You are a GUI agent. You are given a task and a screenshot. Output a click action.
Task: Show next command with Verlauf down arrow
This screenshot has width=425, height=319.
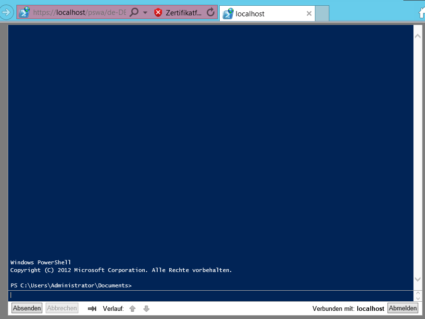pos(147,308)
